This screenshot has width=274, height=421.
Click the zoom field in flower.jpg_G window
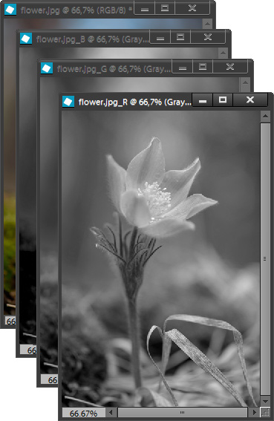point(49,379)
